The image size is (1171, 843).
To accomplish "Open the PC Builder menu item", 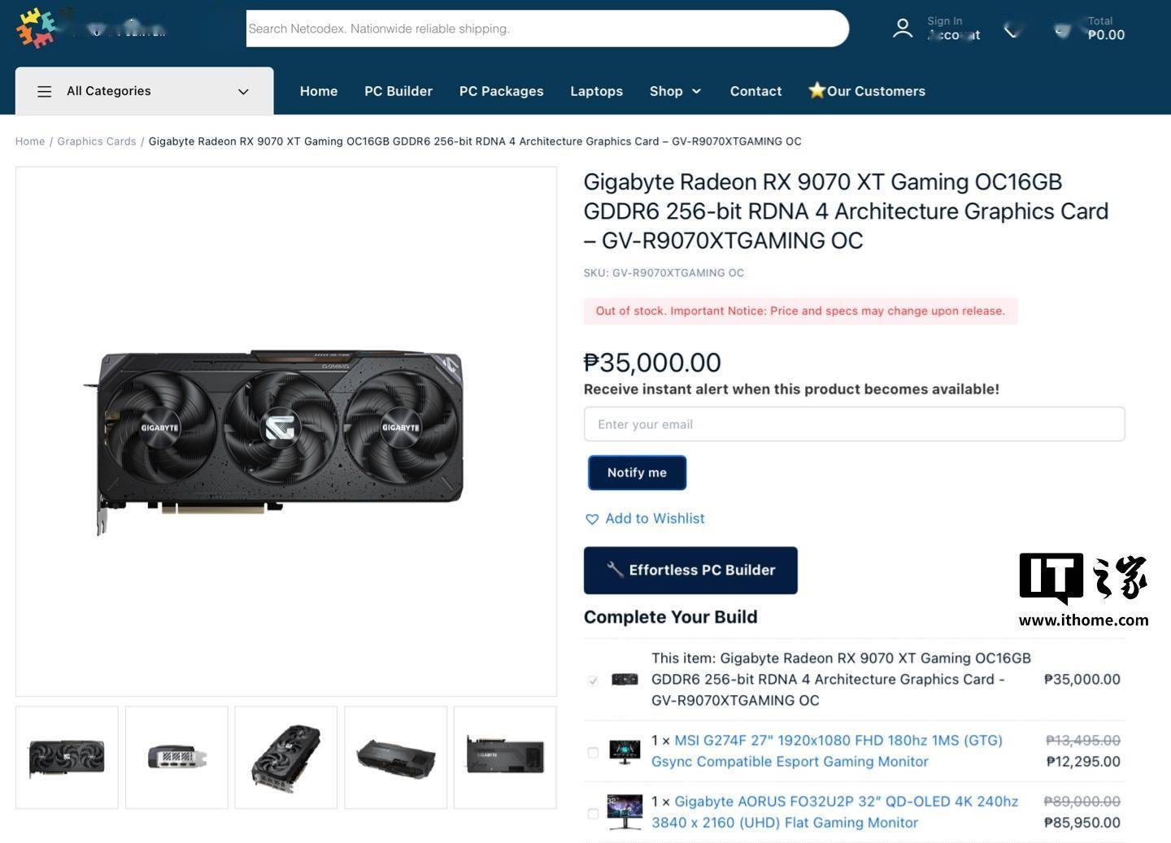I will [x=398, y=91].
